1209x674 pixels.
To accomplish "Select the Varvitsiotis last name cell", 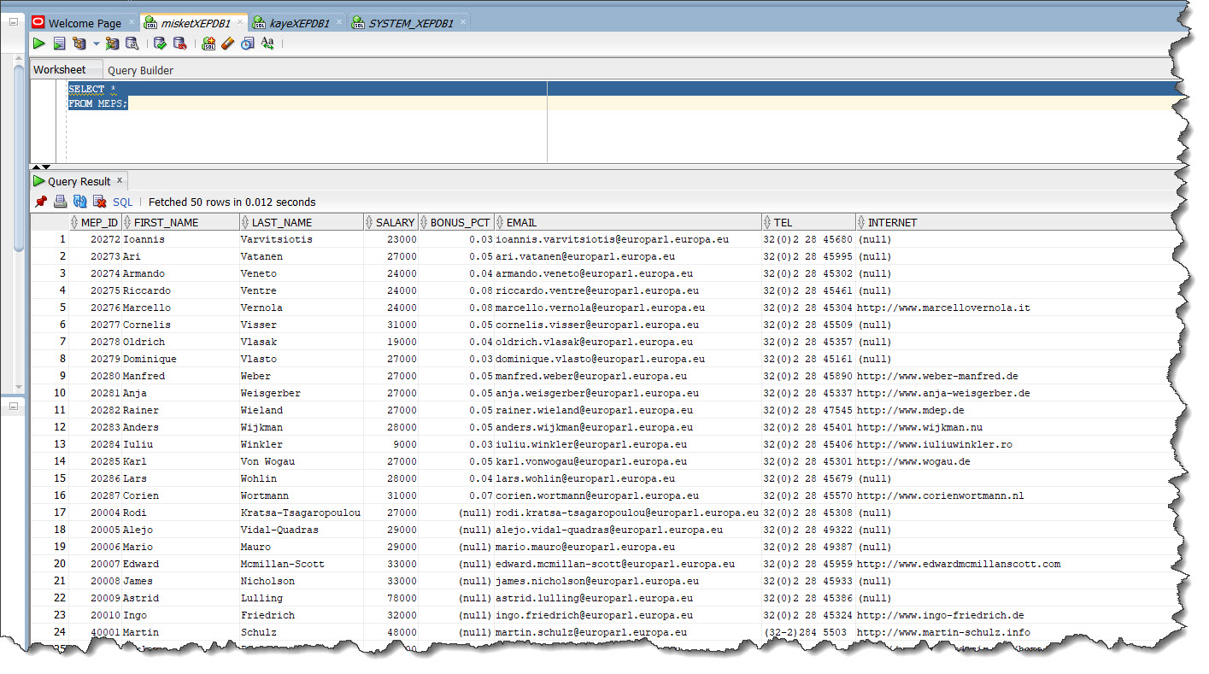I will click(x=301, y=239).
